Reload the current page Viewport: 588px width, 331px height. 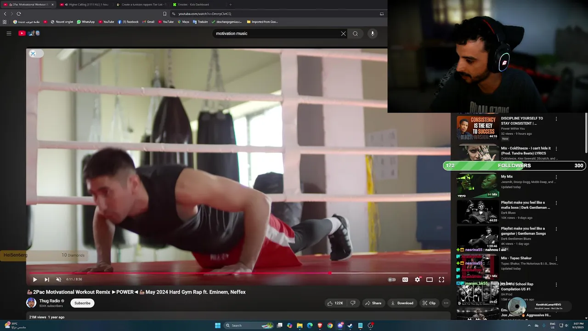click(19, 14)
